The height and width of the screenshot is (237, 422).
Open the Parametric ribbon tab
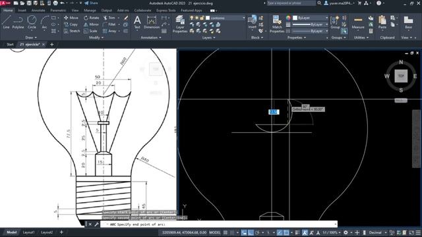(58, 11)
